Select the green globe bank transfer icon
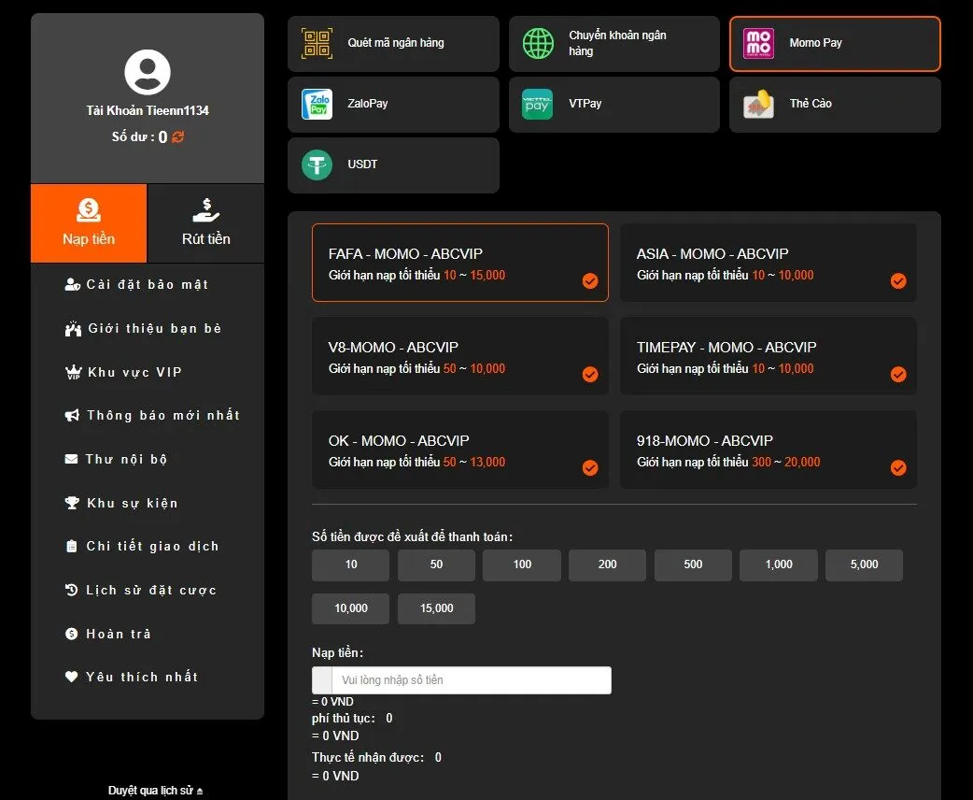Image resolution: width=973 pixels, height=800 pixels. pos(538,44)
